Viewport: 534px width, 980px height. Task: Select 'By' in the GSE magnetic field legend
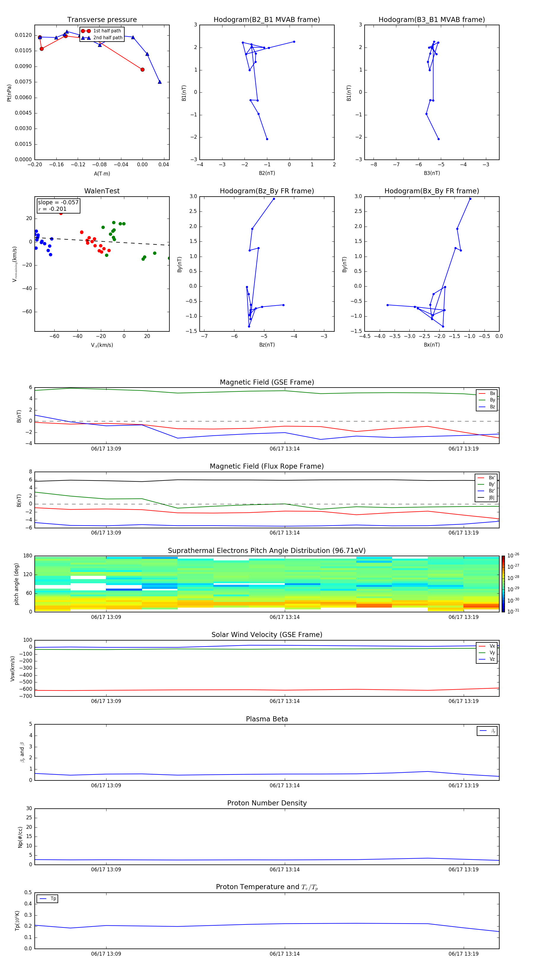tap(487, 400)
